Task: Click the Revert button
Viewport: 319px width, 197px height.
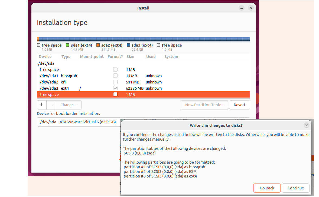Action: [239, 105]
